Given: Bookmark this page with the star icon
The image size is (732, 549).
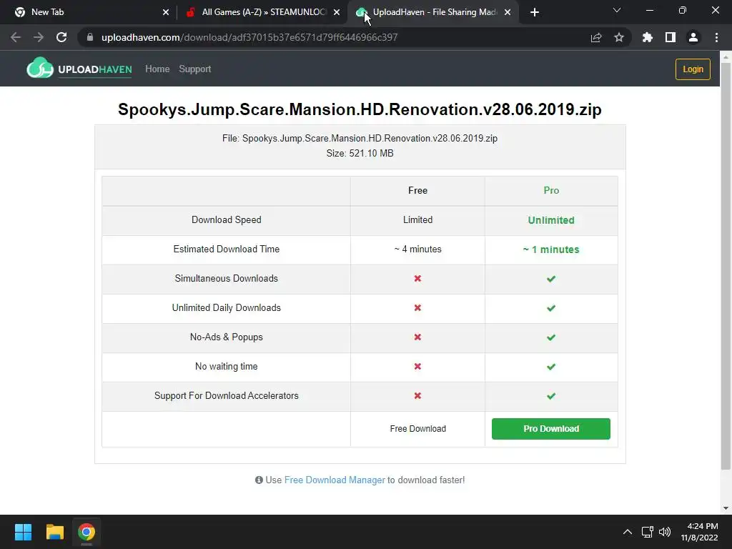Looking at the screenshot, I should (619, 37).
